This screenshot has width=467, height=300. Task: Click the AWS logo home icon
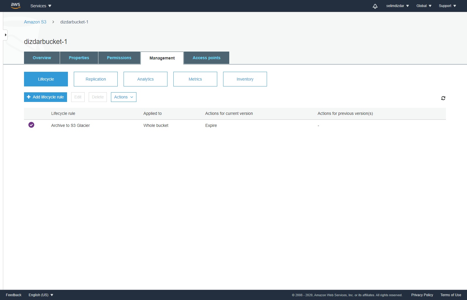pos(16,6)
